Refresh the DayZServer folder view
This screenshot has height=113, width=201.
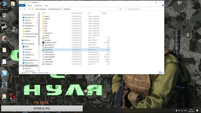[x=121, y=9]
